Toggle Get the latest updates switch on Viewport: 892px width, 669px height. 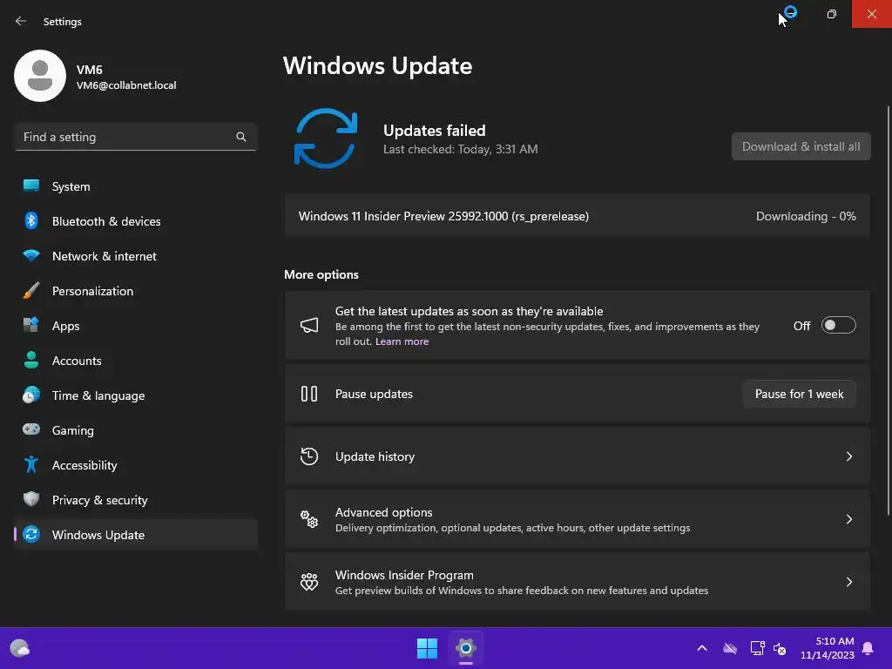[x=839, y=326]
